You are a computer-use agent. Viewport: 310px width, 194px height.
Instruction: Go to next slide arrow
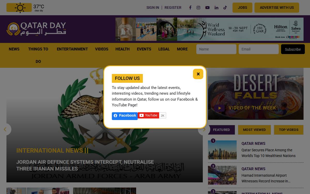[x=204, y=129]
